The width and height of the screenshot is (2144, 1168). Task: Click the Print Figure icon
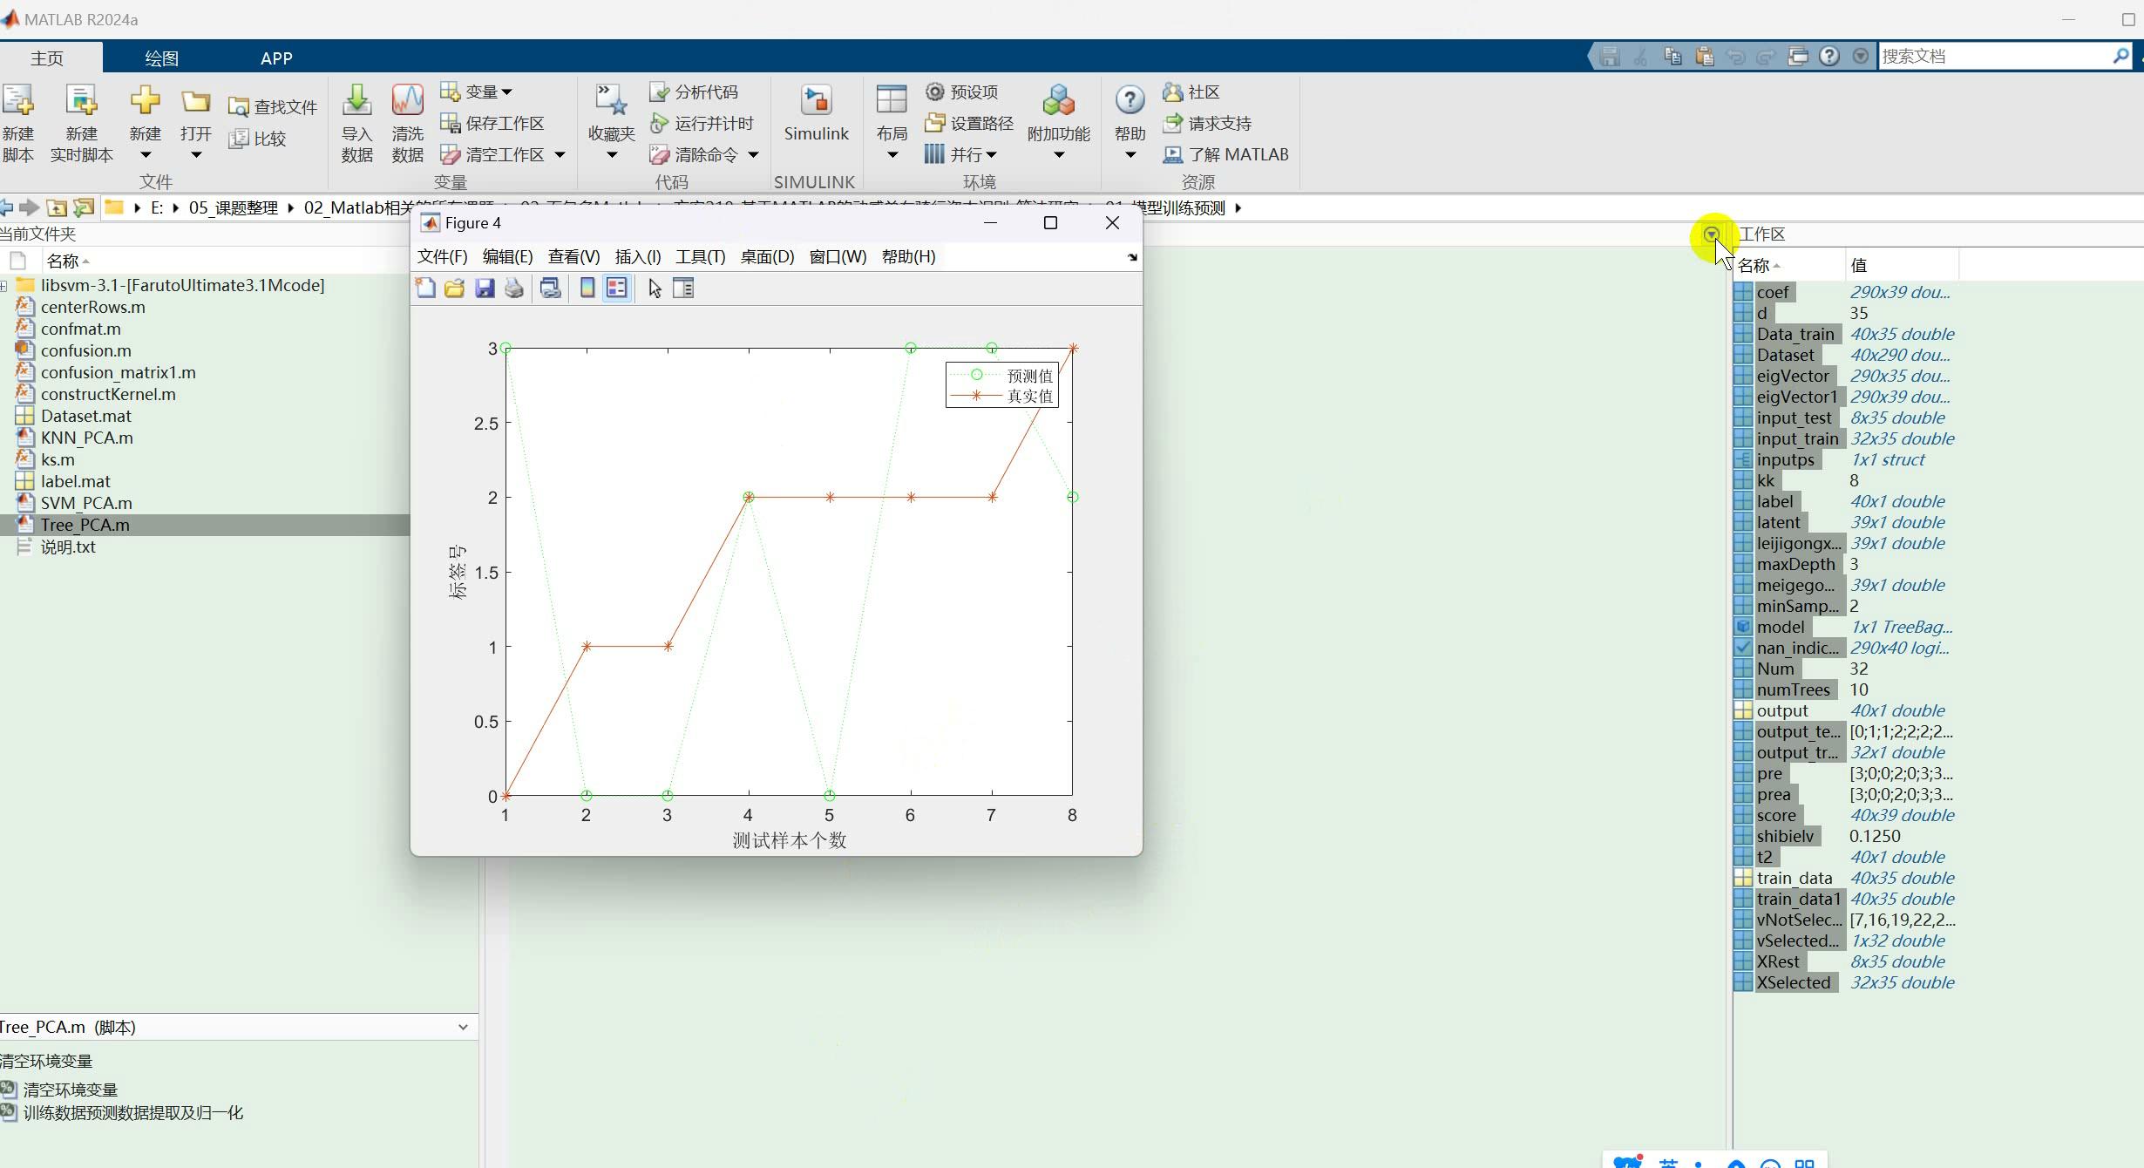click(x=514, y=289)
